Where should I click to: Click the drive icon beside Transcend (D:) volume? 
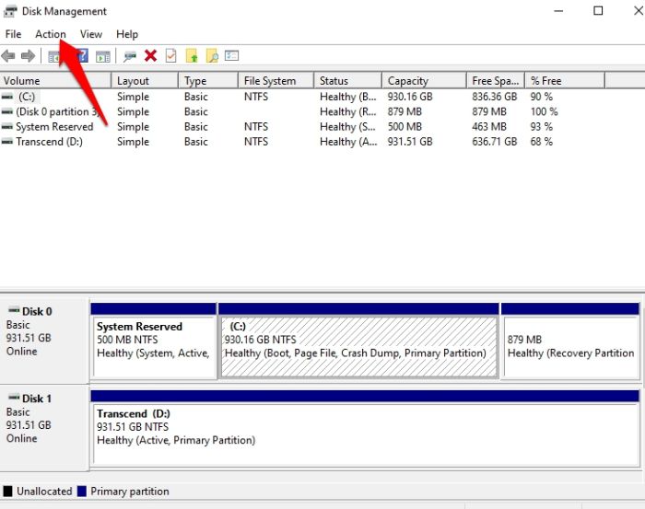(7, 142)
